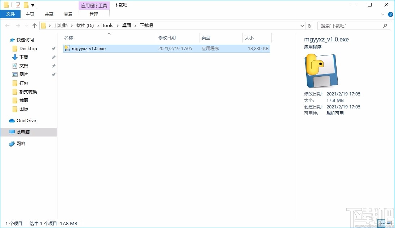Screen dimensions: 395x228
Task: Open file properties from Quick Access Toolbar
Action: click(x=17, y=5)
